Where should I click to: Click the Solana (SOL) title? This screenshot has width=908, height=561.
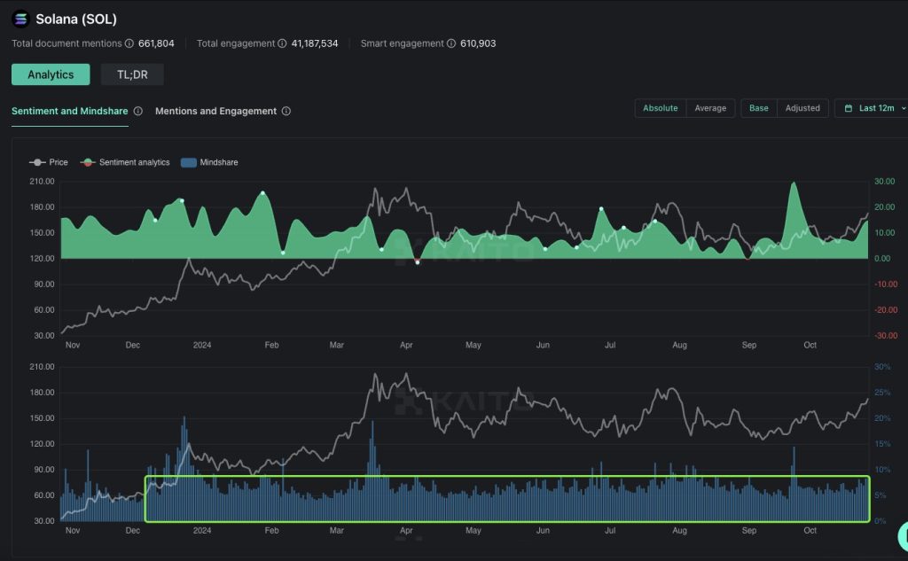(76, 19)
